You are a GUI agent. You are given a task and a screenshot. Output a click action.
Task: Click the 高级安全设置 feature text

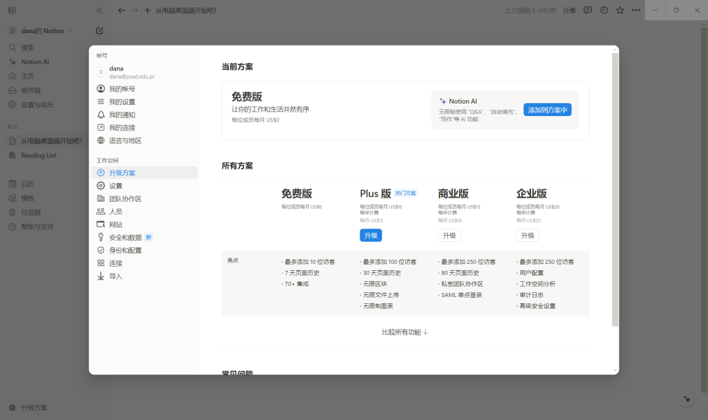(x=537, y=306)
